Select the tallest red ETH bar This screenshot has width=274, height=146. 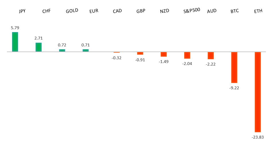pos(258,92)
